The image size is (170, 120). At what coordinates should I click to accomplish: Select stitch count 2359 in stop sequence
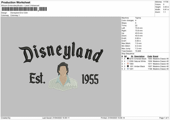[131, 61]
